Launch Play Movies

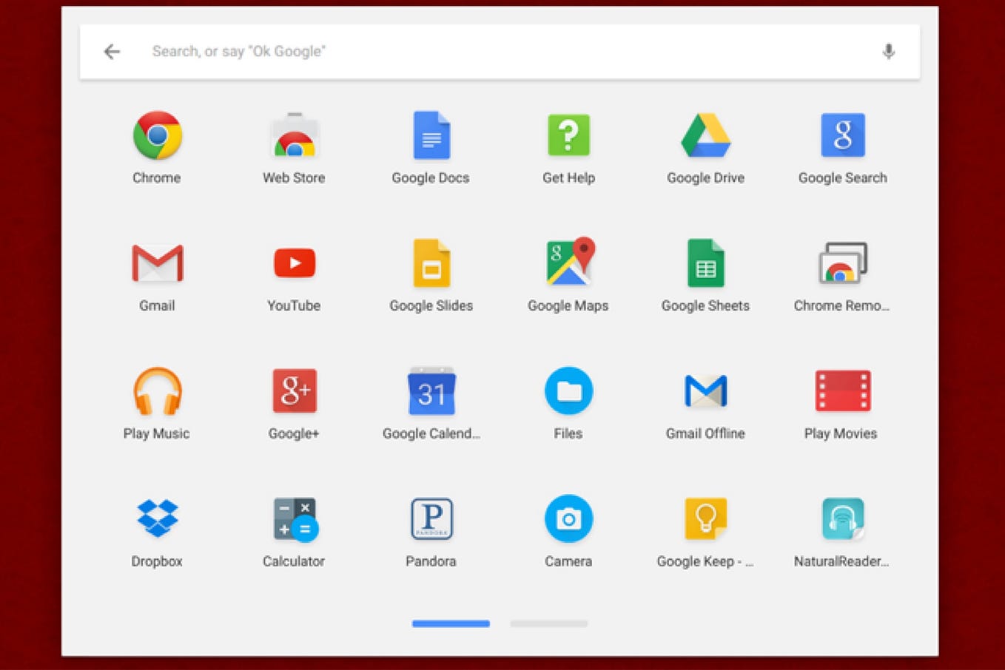click(841, 392)
